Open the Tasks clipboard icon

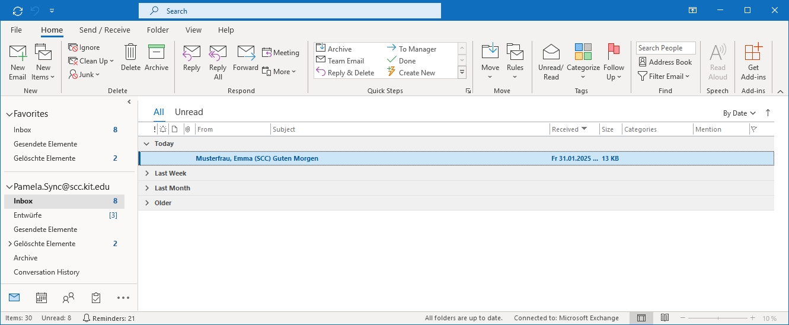[96, 298]
